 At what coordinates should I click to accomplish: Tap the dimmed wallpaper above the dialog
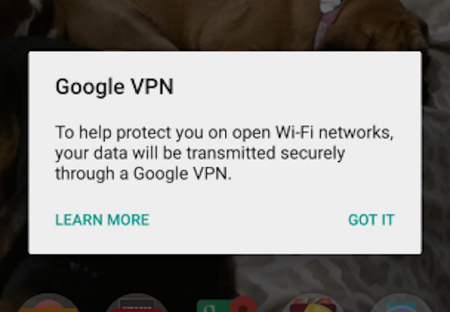click(x=225, y=25)
